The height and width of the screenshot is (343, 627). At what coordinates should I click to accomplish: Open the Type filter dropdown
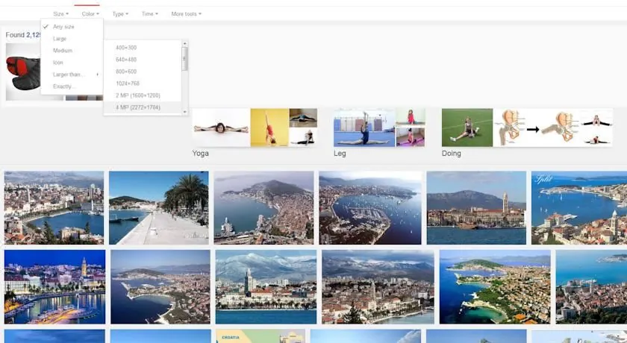120,14
